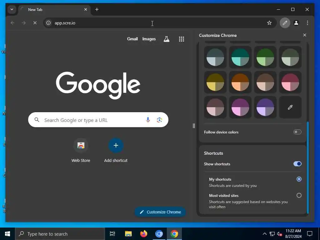Screen dimensions: 320x240
Task: Open the Web Store shortcut
Action: (81, 151)
